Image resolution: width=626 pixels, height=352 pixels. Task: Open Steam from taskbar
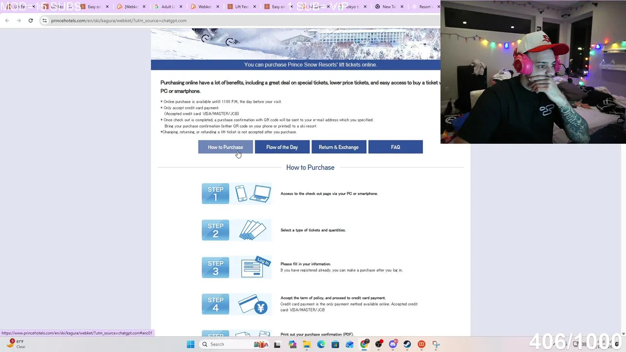coord(407,344)
